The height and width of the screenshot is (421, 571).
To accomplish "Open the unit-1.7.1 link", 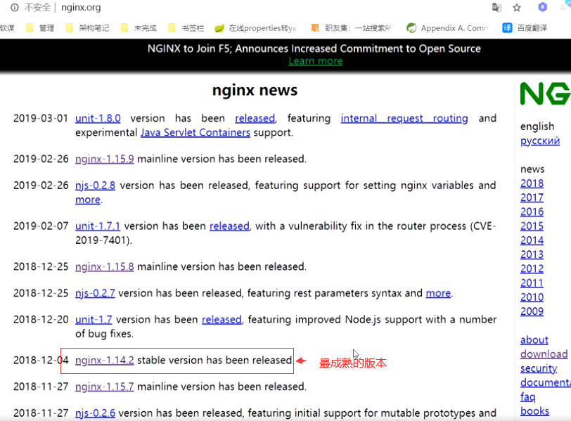I will 98,226.
